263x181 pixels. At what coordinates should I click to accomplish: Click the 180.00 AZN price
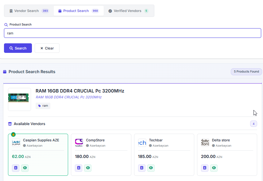click(x=85, y=157)
